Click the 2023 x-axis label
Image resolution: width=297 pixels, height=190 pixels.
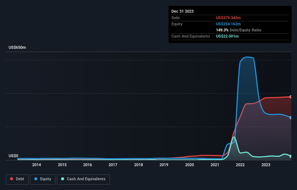(266, 165)
